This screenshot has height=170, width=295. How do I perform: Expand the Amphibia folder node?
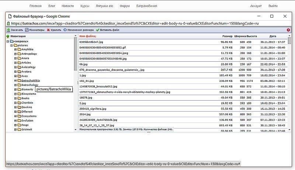15,50
